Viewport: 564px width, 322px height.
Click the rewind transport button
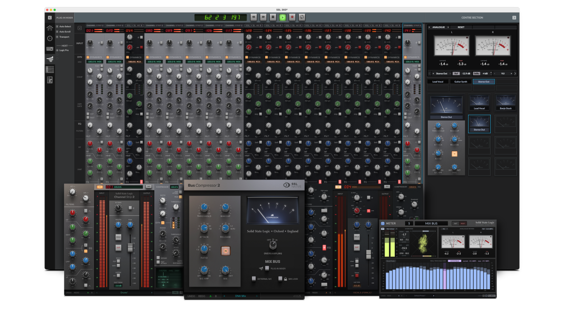pos(254,17)
